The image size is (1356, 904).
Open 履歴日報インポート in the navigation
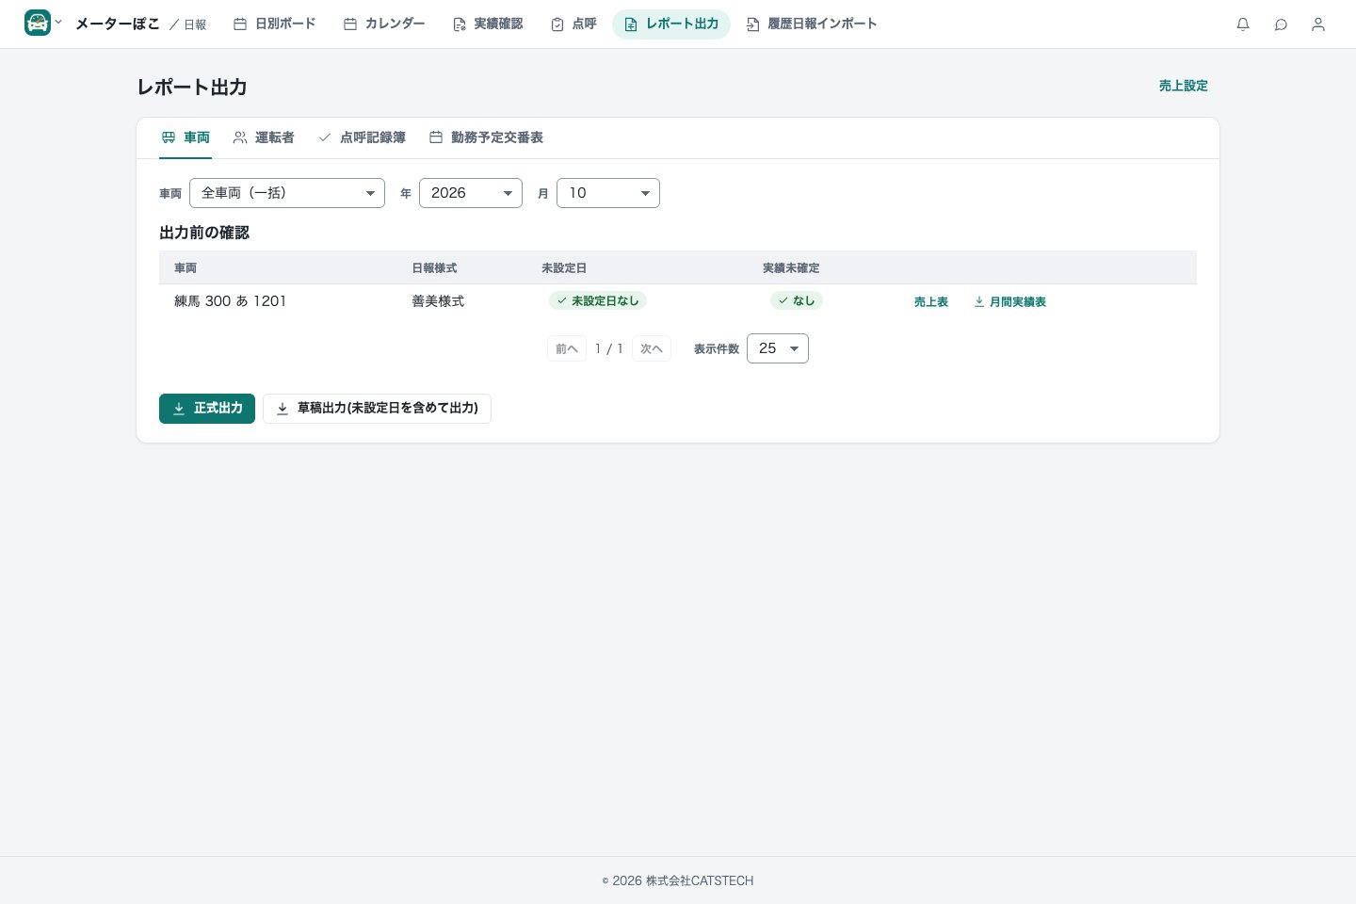tap(811, 24)
